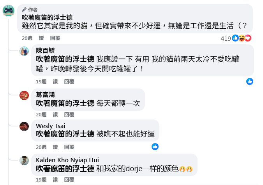Open Kalden Kho Nyiap Hui's avatar
Screen dimensions: 263x185
point(24,161)
